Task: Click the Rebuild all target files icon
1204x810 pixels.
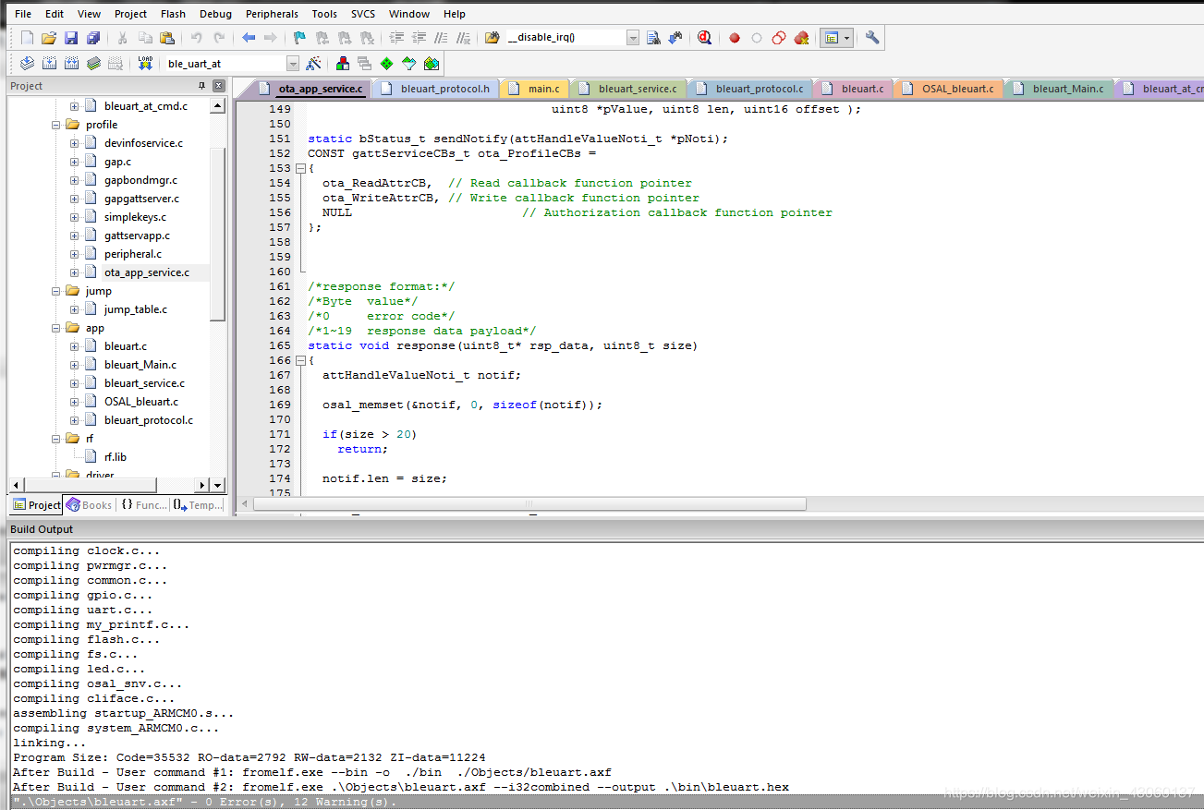Action: pyautogui.click(x=71, y=64)
